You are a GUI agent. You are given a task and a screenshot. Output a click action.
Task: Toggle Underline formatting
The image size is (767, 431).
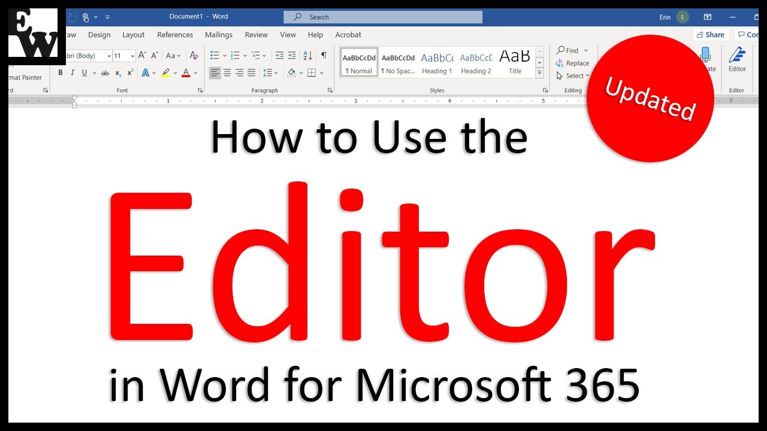point(84,73)
